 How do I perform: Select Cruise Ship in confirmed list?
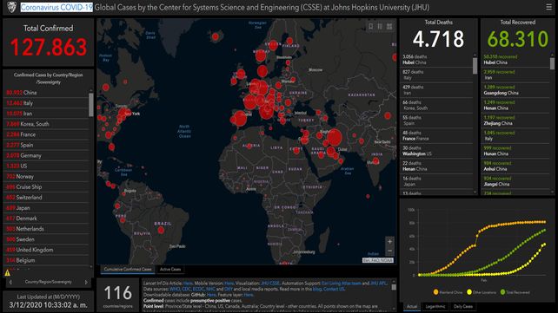(46, 186)
